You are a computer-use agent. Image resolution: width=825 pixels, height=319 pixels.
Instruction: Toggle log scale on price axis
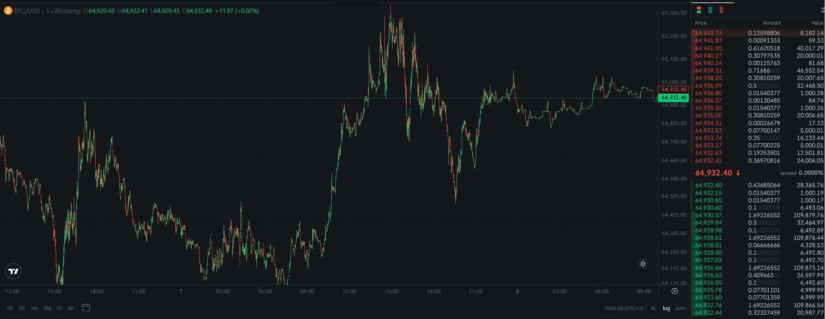(666, 308)
